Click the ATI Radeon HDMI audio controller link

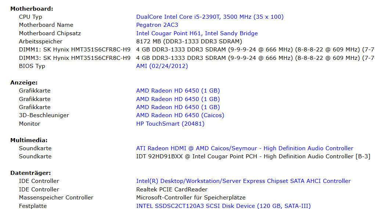pos(245,148)
